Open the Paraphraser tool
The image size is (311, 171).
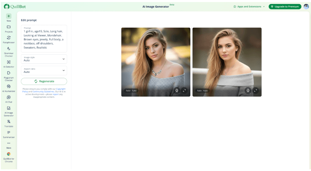pos(9,38)
